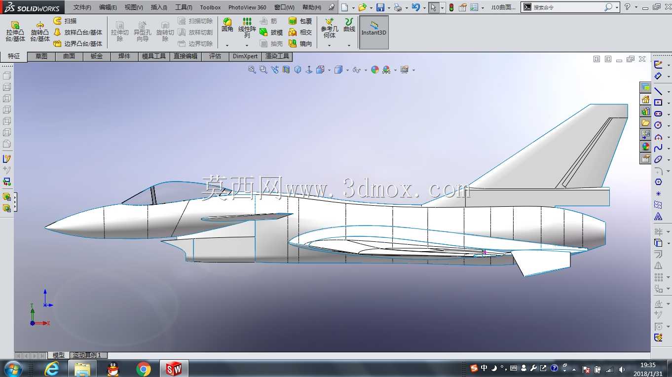Select the Extruded Boss/Base (拉伸凸台/基体) tool
Viewport: 672px width, 377px height.
point(15,31)
